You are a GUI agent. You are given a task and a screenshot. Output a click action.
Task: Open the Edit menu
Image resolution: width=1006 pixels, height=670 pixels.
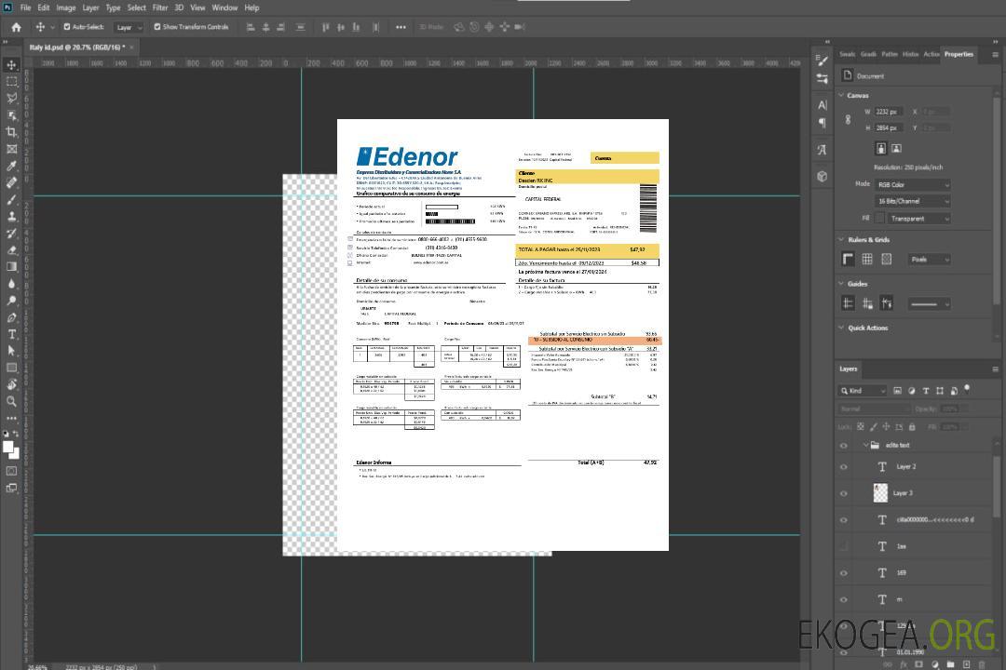coord(43,7)
